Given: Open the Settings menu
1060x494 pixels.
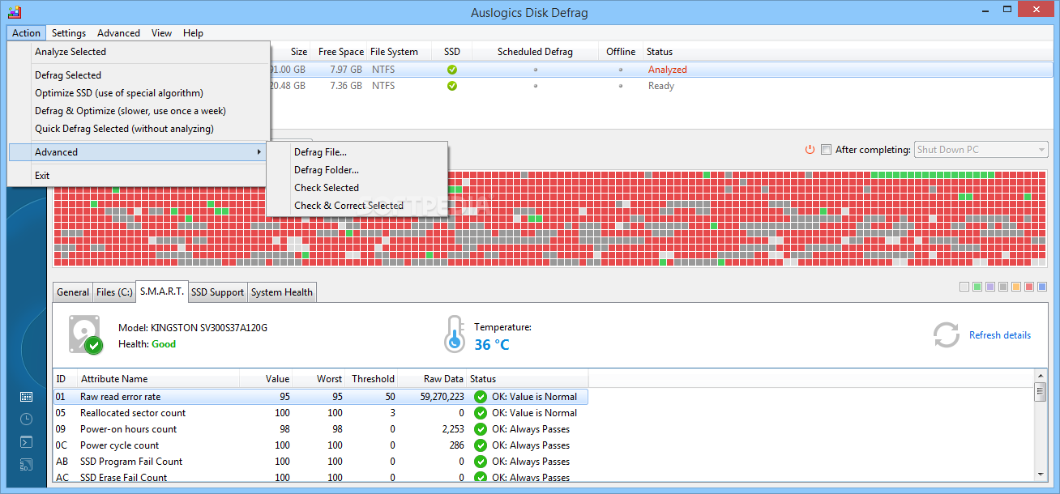Looking at the screenshot, I should [x=69, y=33].
